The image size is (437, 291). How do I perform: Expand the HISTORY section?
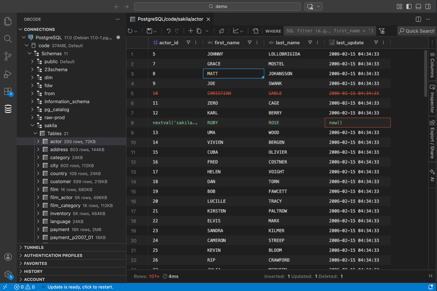[21, 271]
